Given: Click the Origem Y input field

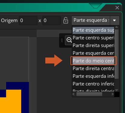Looking at the screenshot, I should 51,20.
